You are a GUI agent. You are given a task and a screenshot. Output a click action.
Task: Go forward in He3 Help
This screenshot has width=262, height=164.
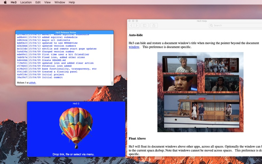[137, 26]
